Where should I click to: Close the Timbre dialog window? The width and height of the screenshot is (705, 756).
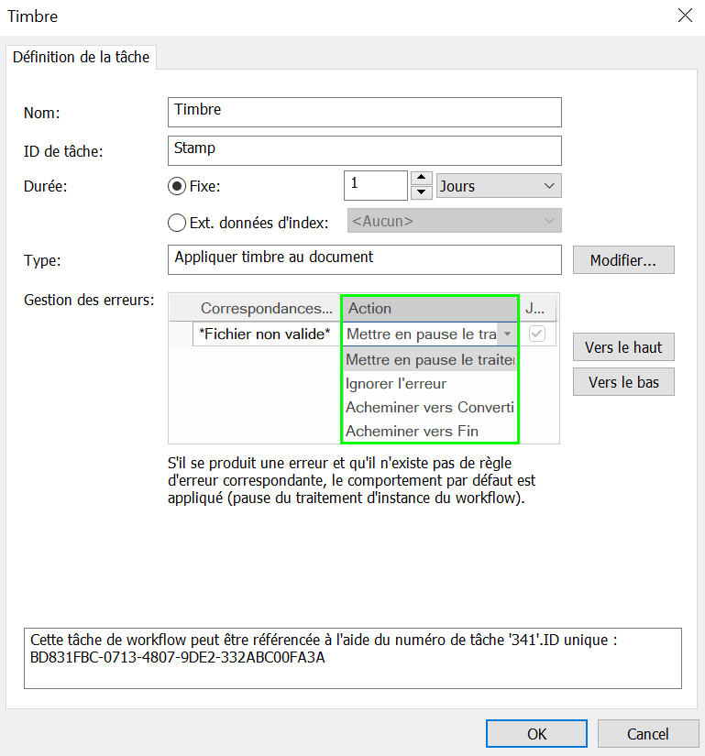(685, 16)
